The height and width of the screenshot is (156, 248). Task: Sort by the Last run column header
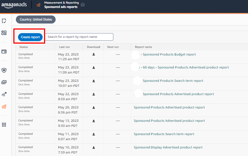click(64, 47)
